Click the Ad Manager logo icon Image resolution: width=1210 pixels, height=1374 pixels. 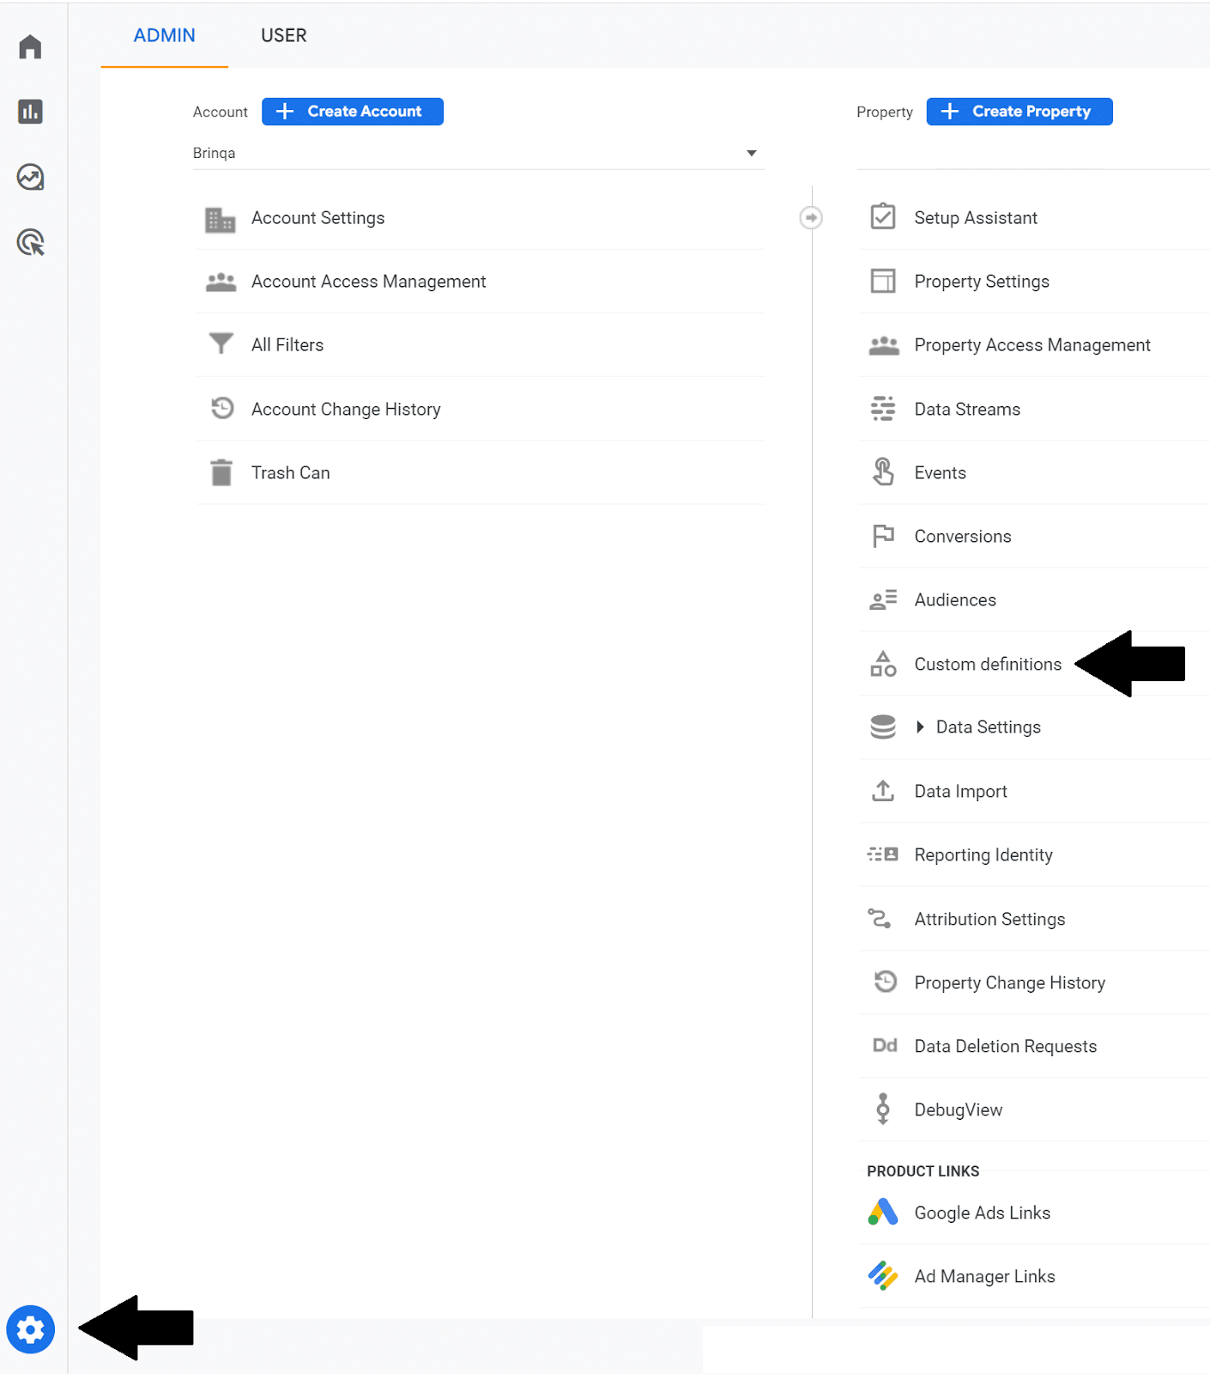pyautogui.click(x=883, y=1276)
